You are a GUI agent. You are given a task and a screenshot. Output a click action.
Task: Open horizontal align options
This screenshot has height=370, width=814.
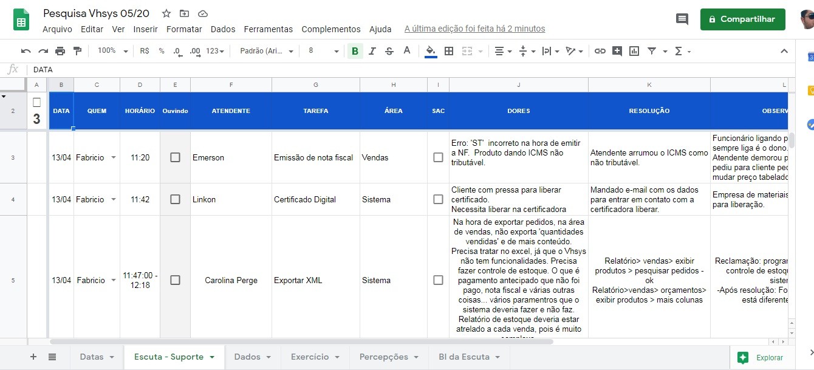pyautogui.click(x=503, y=51)
